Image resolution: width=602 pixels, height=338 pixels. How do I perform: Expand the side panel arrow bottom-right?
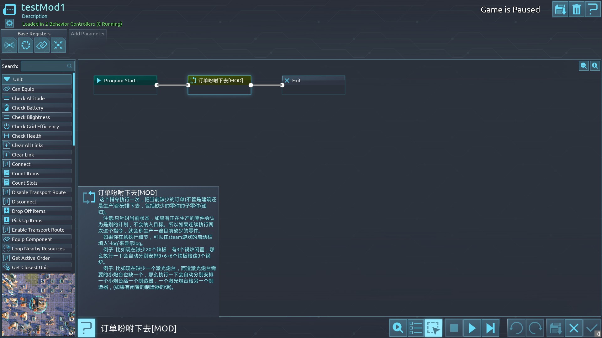coord(598,334)
